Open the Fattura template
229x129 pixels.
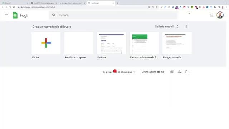[111, 43]
